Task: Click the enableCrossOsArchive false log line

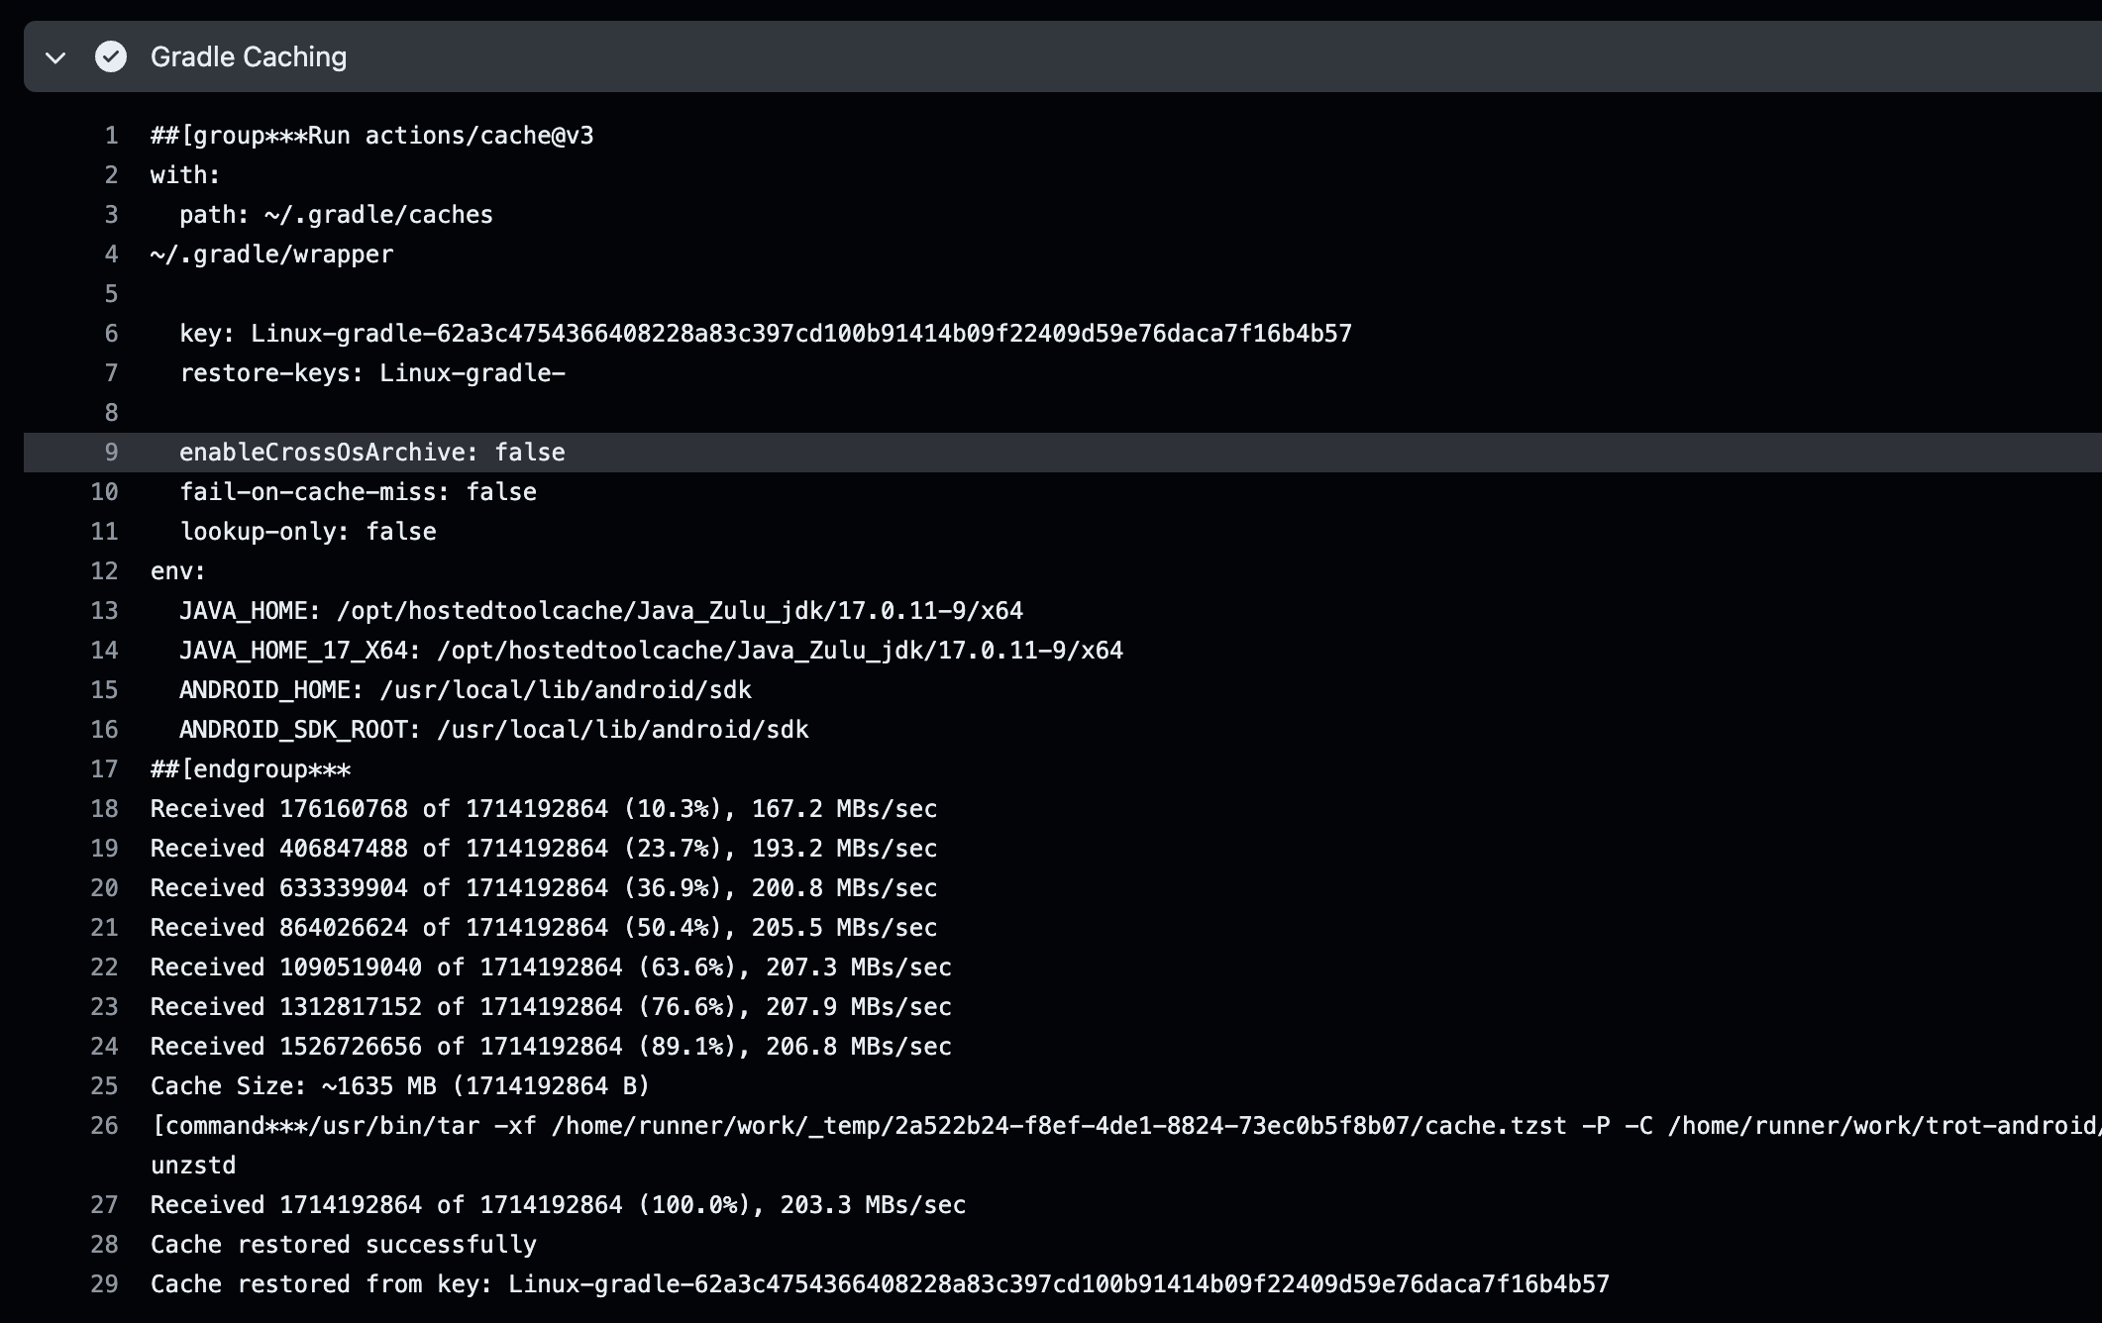Action: (x=371, y=453)
